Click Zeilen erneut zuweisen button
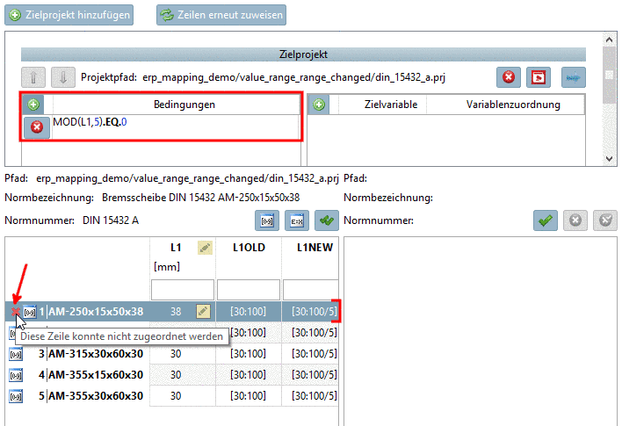622x426 pixels. click(x=221, y=15)
